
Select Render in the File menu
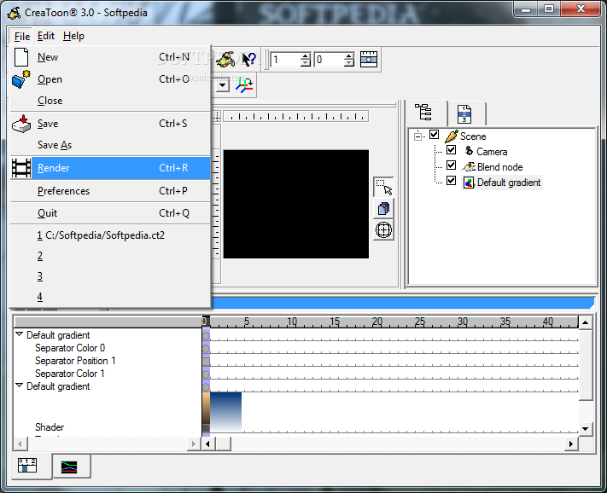[110, 168]
